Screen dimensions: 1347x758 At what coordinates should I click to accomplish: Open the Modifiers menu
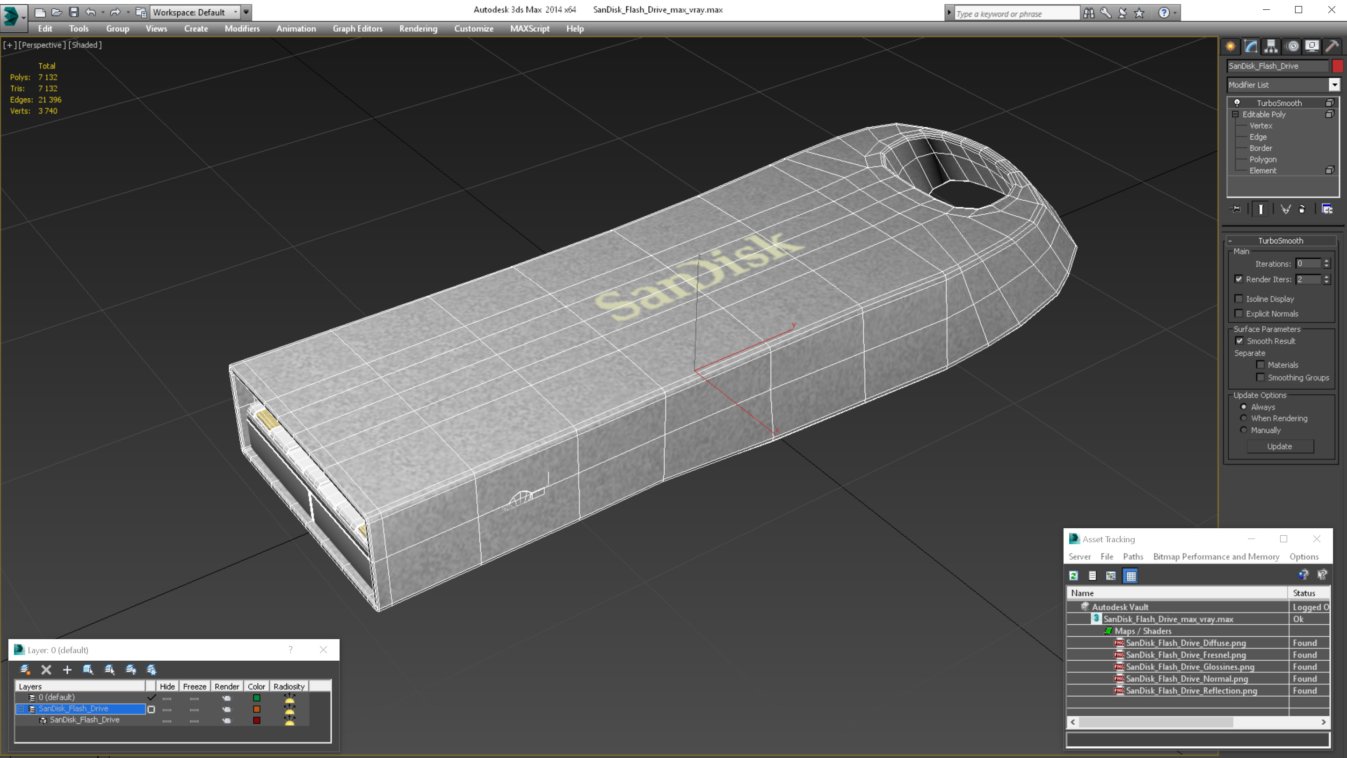pos(242,29)
